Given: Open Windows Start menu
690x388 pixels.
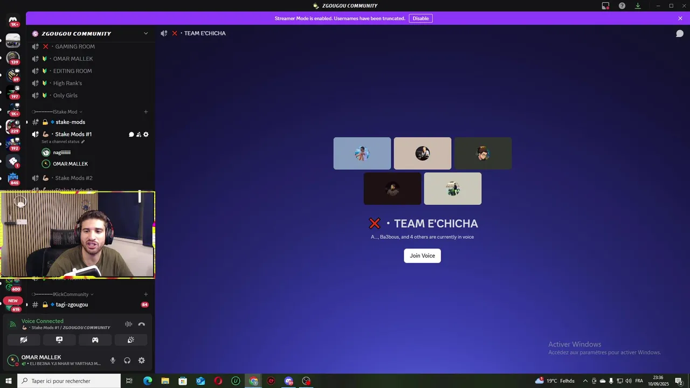Looking at the screenshot, I should point(9,381).
